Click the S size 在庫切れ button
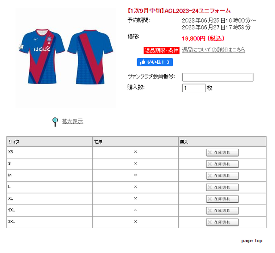 pyautogui.click(x=222, y=164)
